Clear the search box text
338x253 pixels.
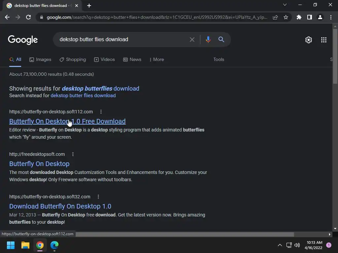pyautogui.click(x=192, y=40)
